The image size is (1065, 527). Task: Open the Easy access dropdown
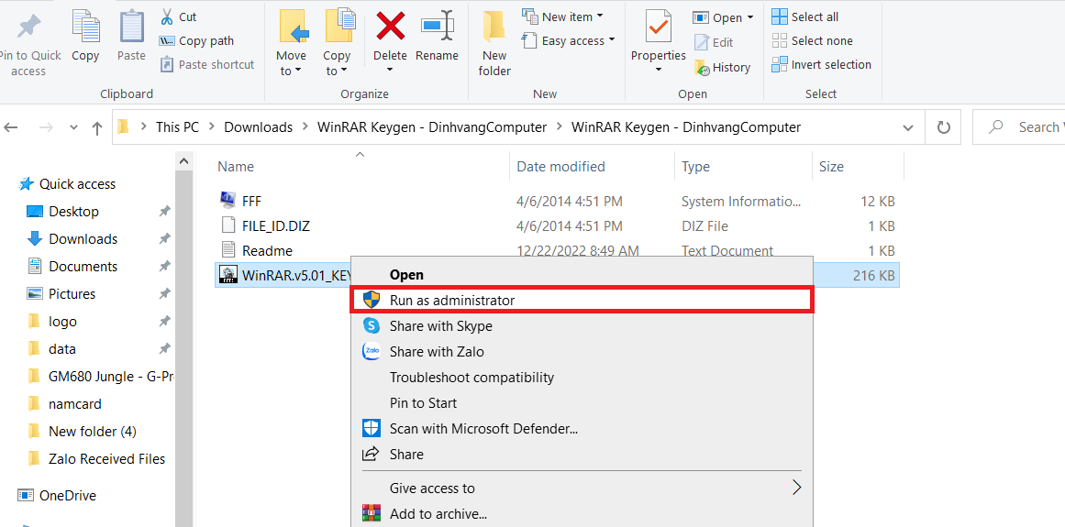[x=569, y=40]
